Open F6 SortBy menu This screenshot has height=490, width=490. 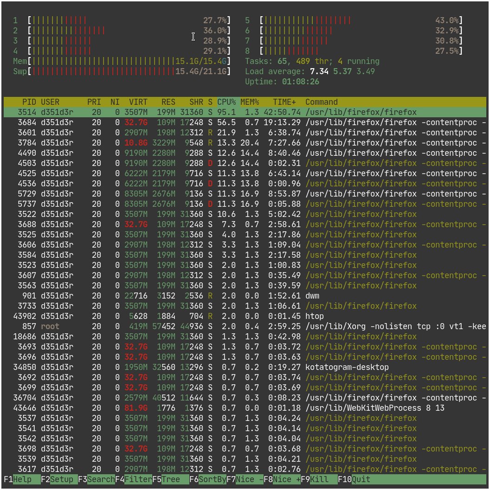coord(208,479)
